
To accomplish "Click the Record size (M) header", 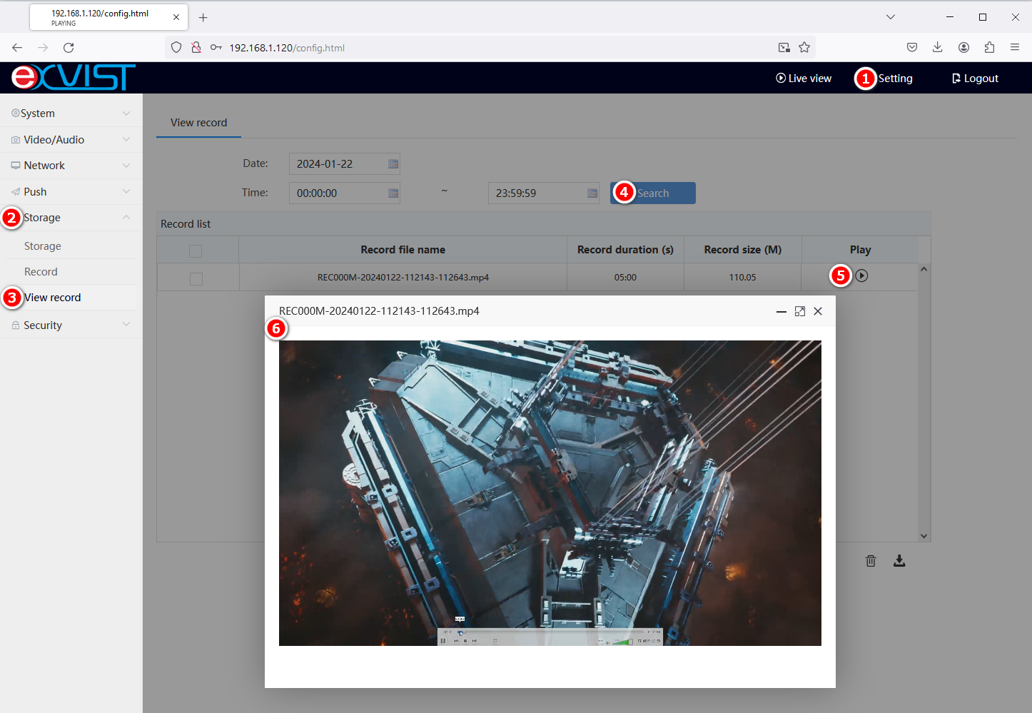I will coord(743,250).
